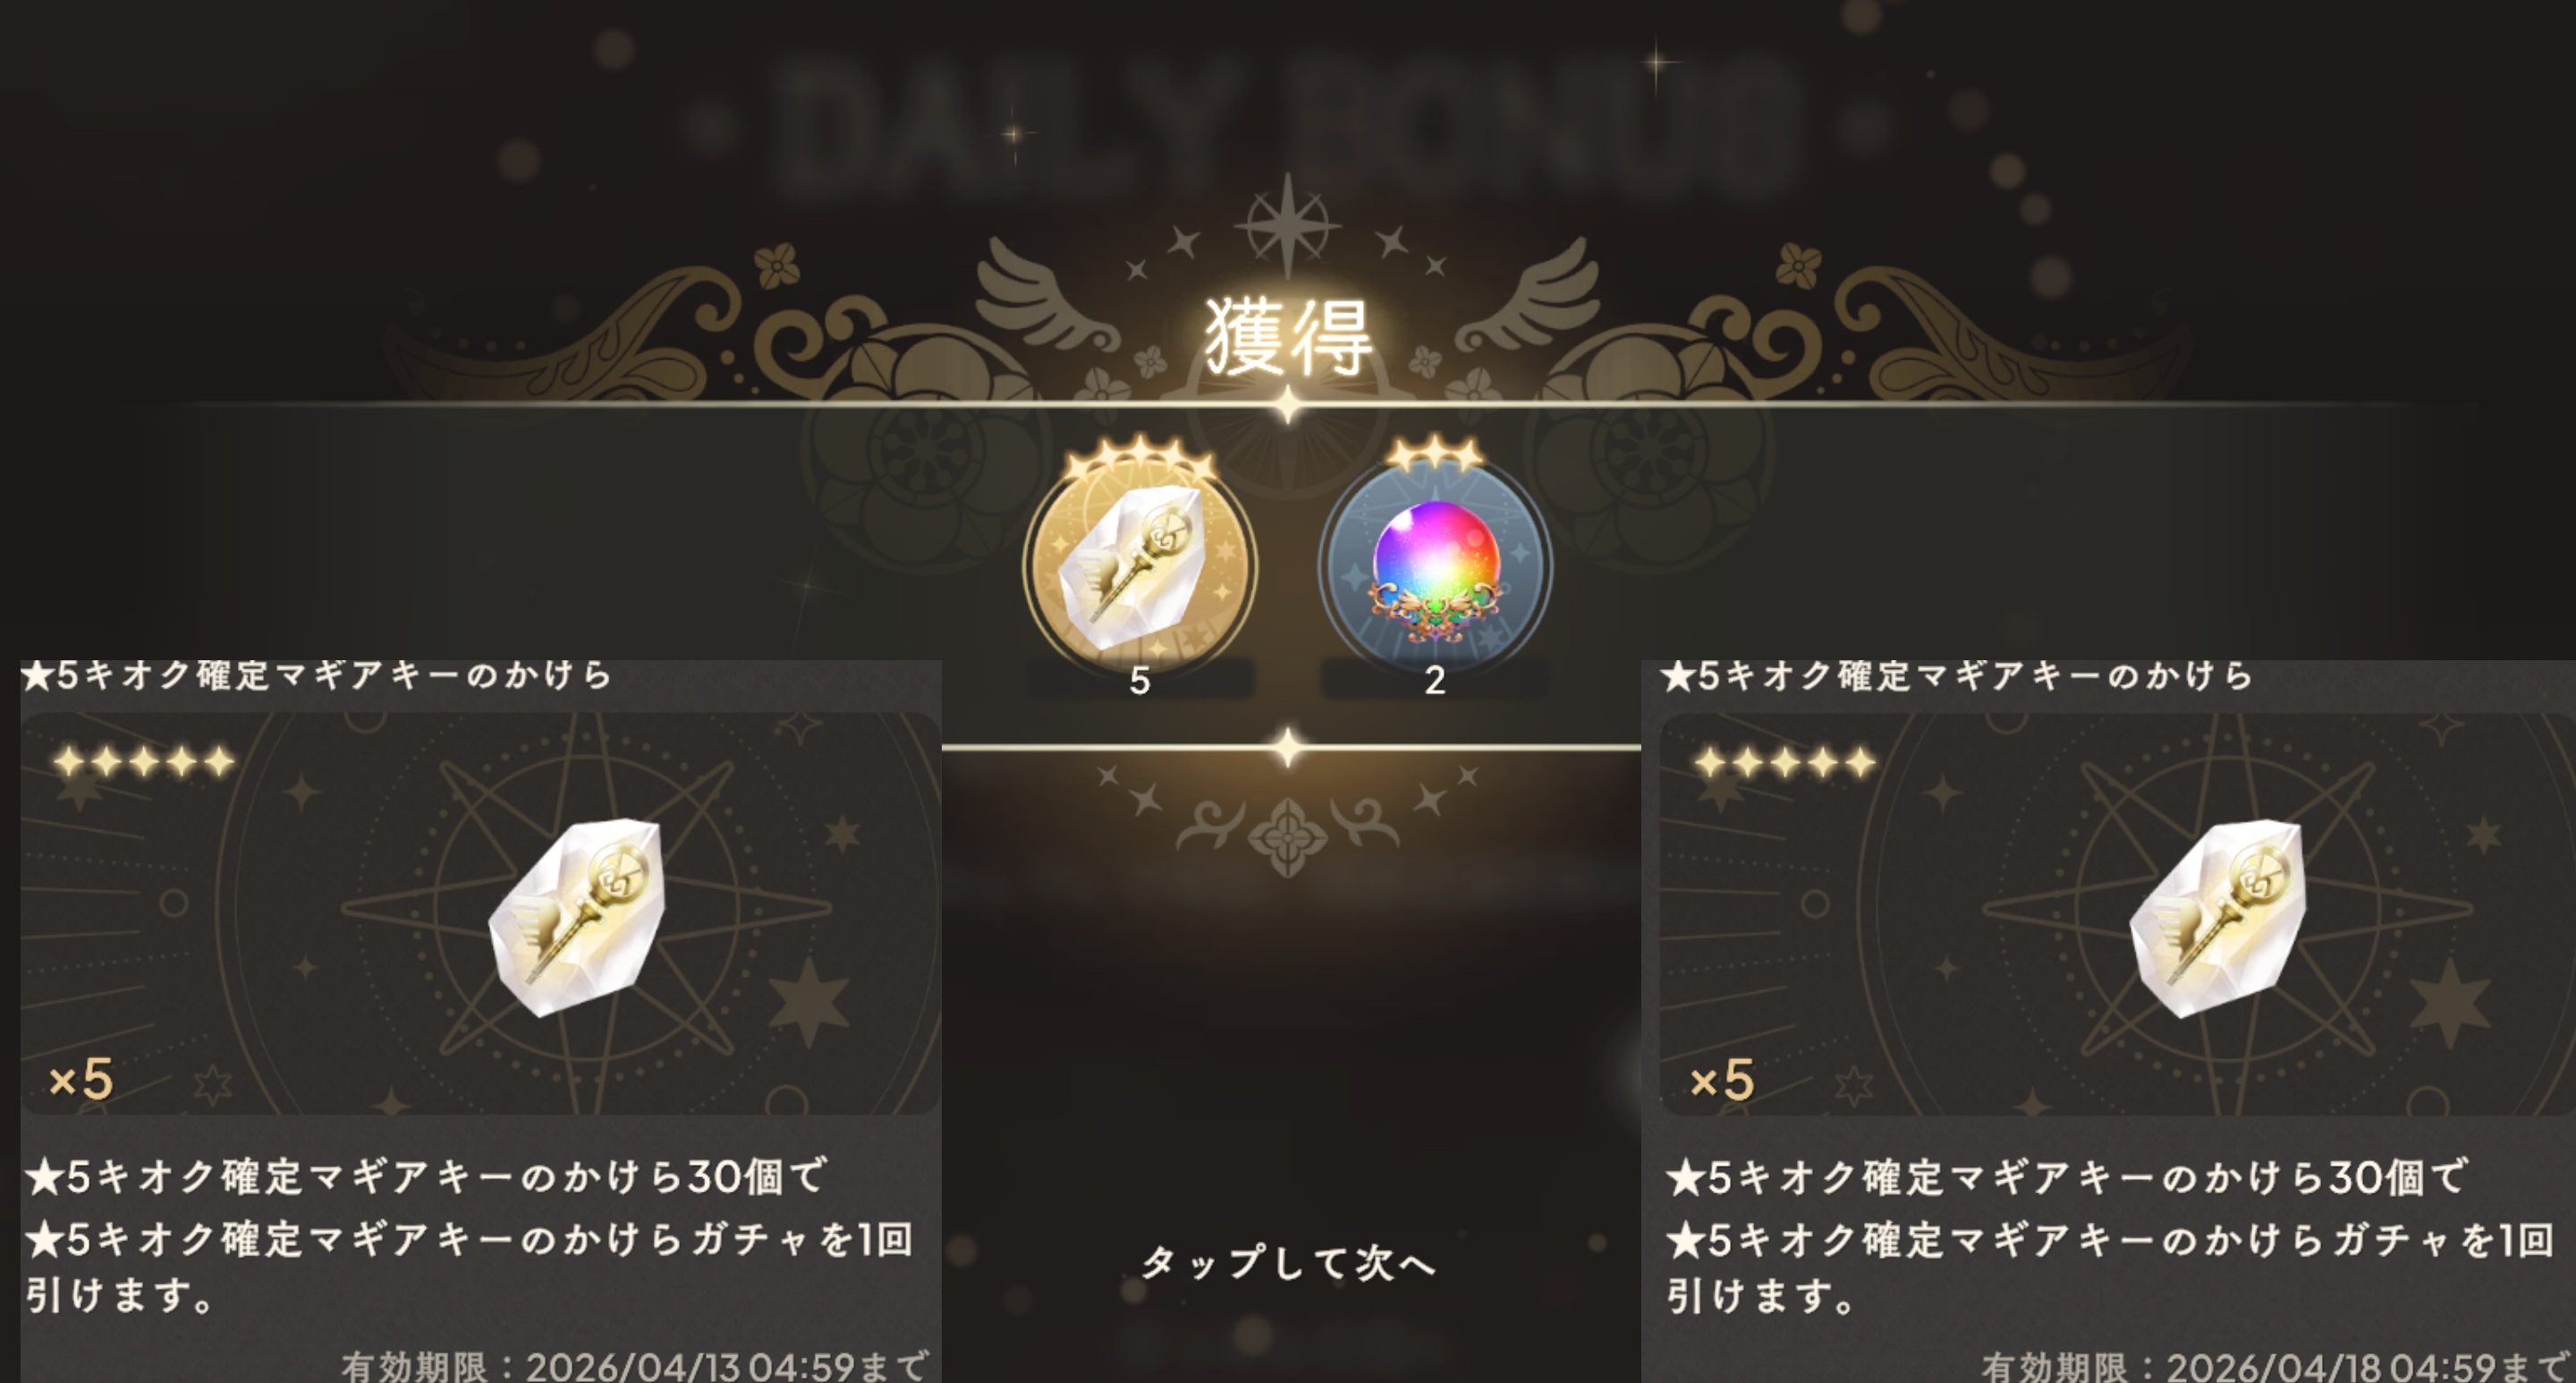The width and height of the screenshot is (2576, 1383).
Task: Click the 獲得 heading text
Action: pos(1288,338)
